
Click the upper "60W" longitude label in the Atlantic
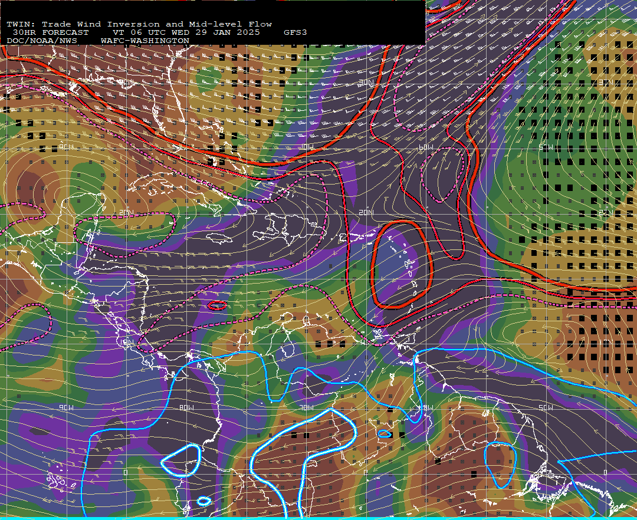426,147
